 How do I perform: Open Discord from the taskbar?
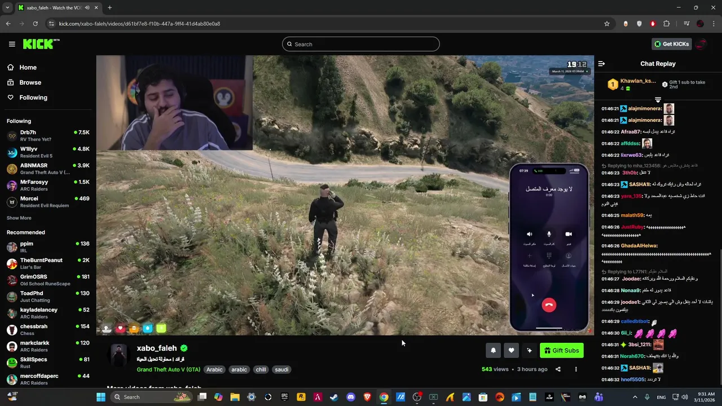(351, 397)
